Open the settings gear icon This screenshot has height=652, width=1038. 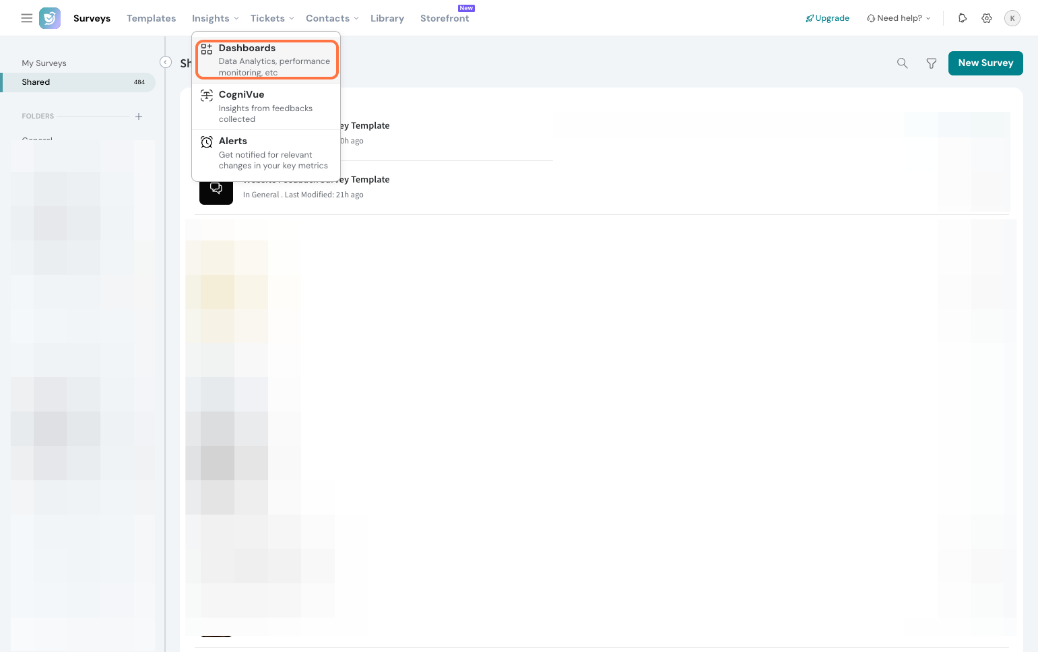click(987, 18)
